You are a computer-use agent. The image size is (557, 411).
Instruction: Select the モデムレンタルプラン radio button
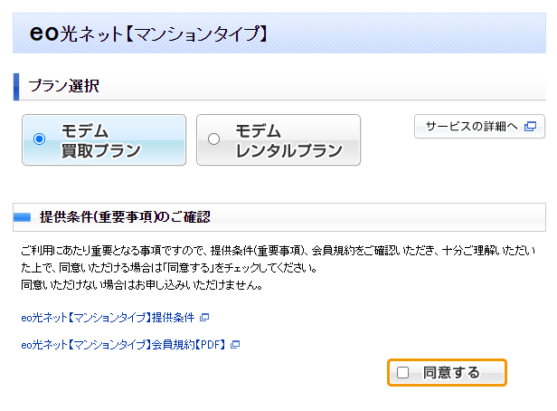tap(213, 139)
